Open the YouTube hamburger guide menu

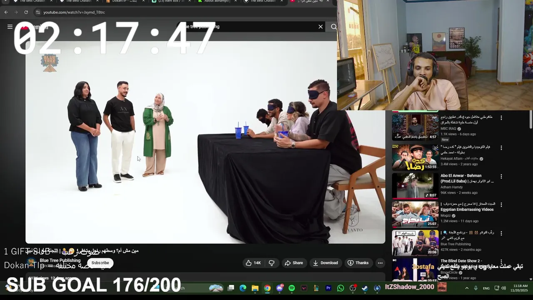(x=10, y=27)
